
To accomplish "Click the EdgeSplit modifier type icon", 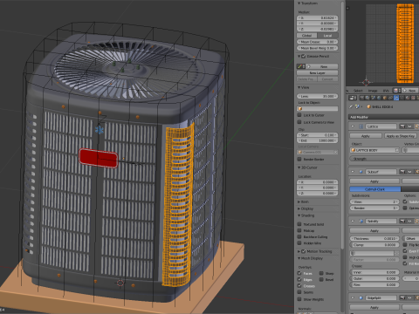I will coord(361,297).
